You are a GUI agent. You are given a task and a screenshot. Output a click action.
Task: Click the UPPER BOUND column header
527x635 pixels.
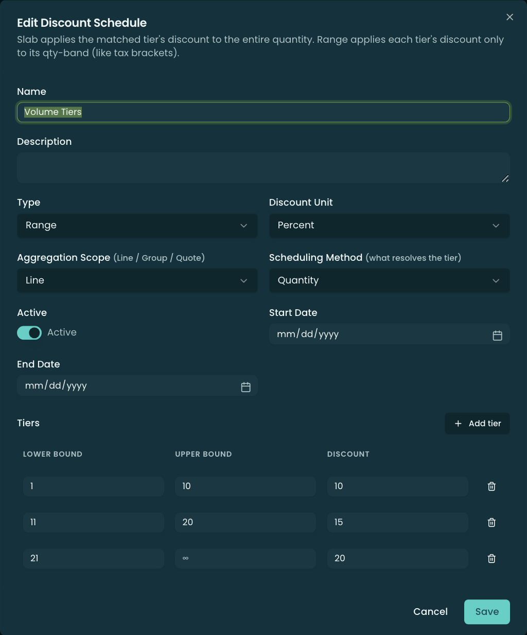[203, 454]
